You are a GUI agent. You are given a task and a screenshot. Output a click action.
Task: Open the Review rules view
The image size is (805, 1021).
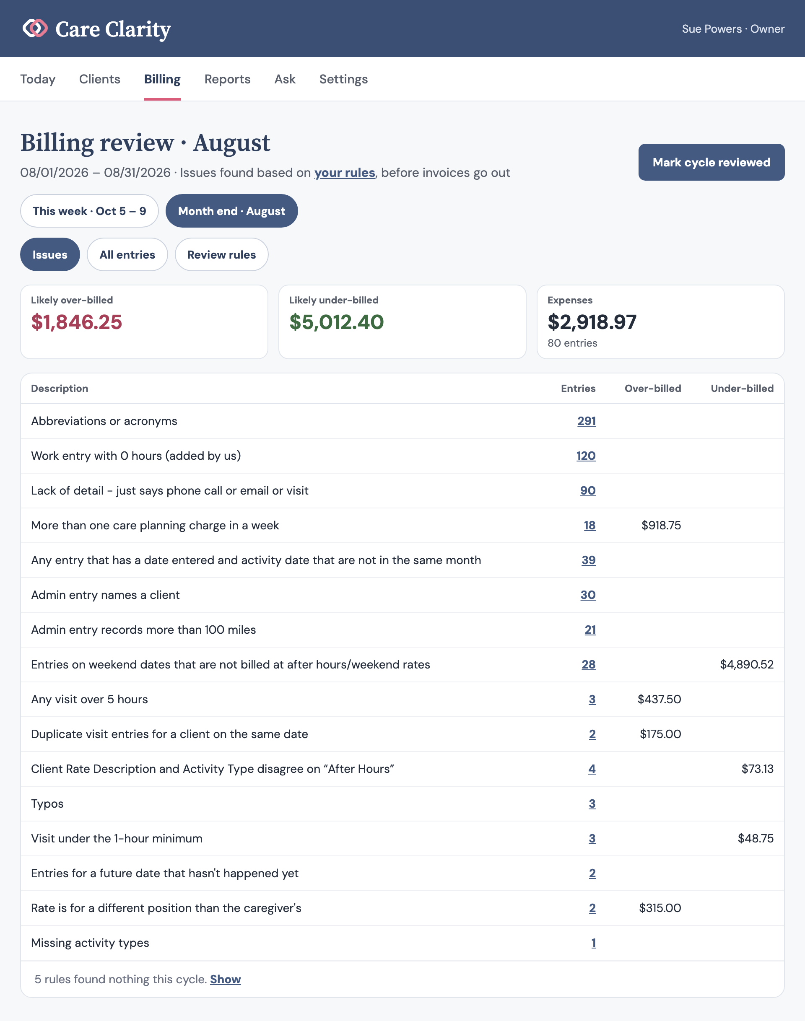[221, 254]
